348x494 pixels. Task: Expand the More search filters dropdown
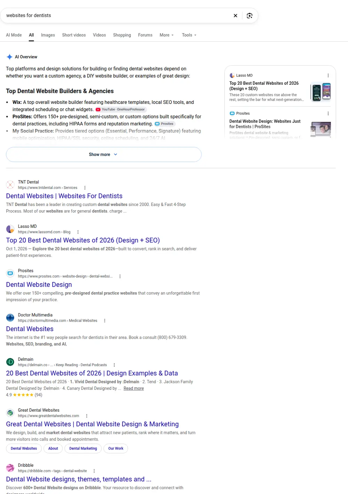tap(166, 35)
